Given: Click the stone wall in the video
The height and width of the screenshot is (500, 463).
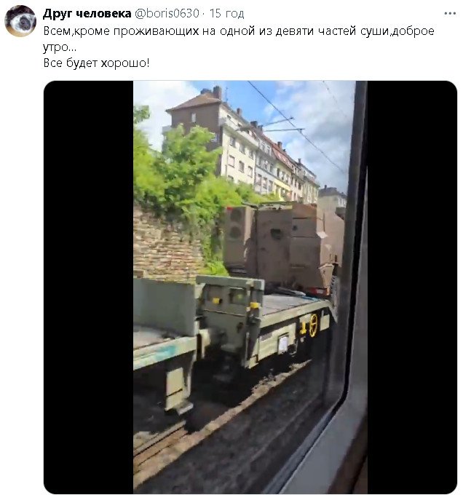Looking at the screenshot, I should pyautogui.click(x=167, y=244).
